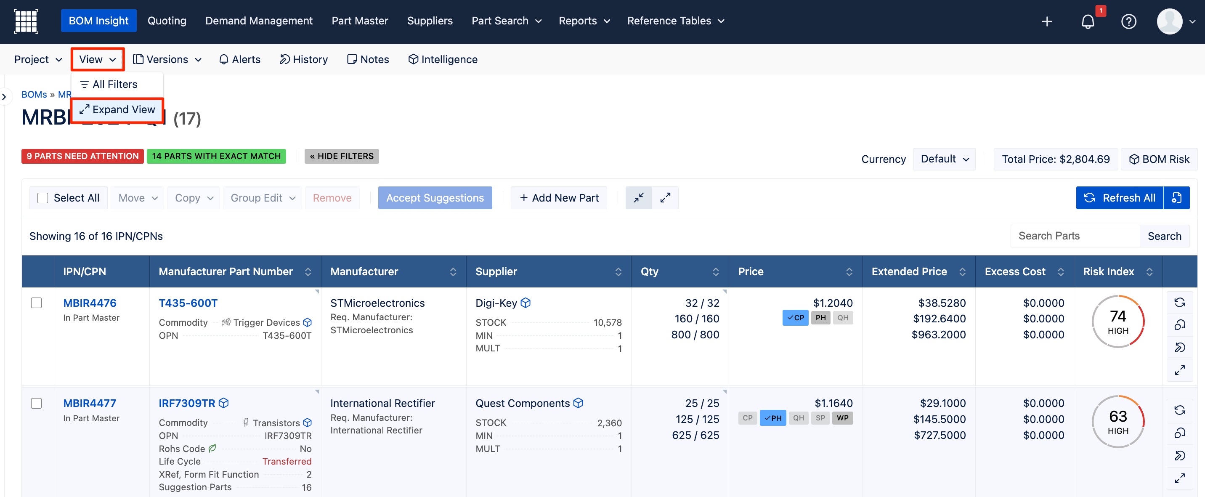Open history icon for MBIR4477 row
Viewport: 1205px width, 497px height.
coord(1179,455)
